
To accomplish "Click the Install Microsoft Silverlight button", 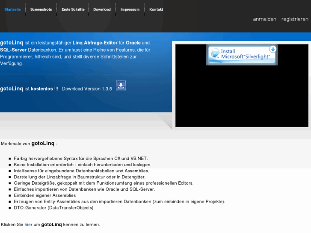I will [x=242, y=55].
